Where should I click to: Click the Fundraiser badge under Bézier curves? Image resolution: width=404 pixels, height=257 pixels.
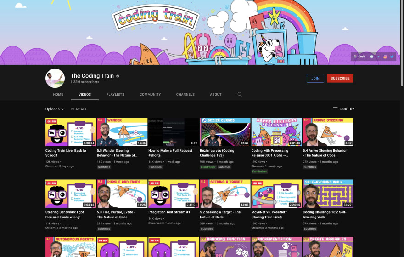(x=208, y=167)
